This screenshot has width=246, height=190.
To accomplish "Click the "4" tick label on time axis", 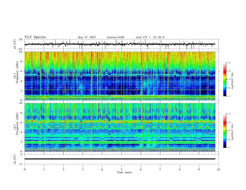I will coord(102,170).
